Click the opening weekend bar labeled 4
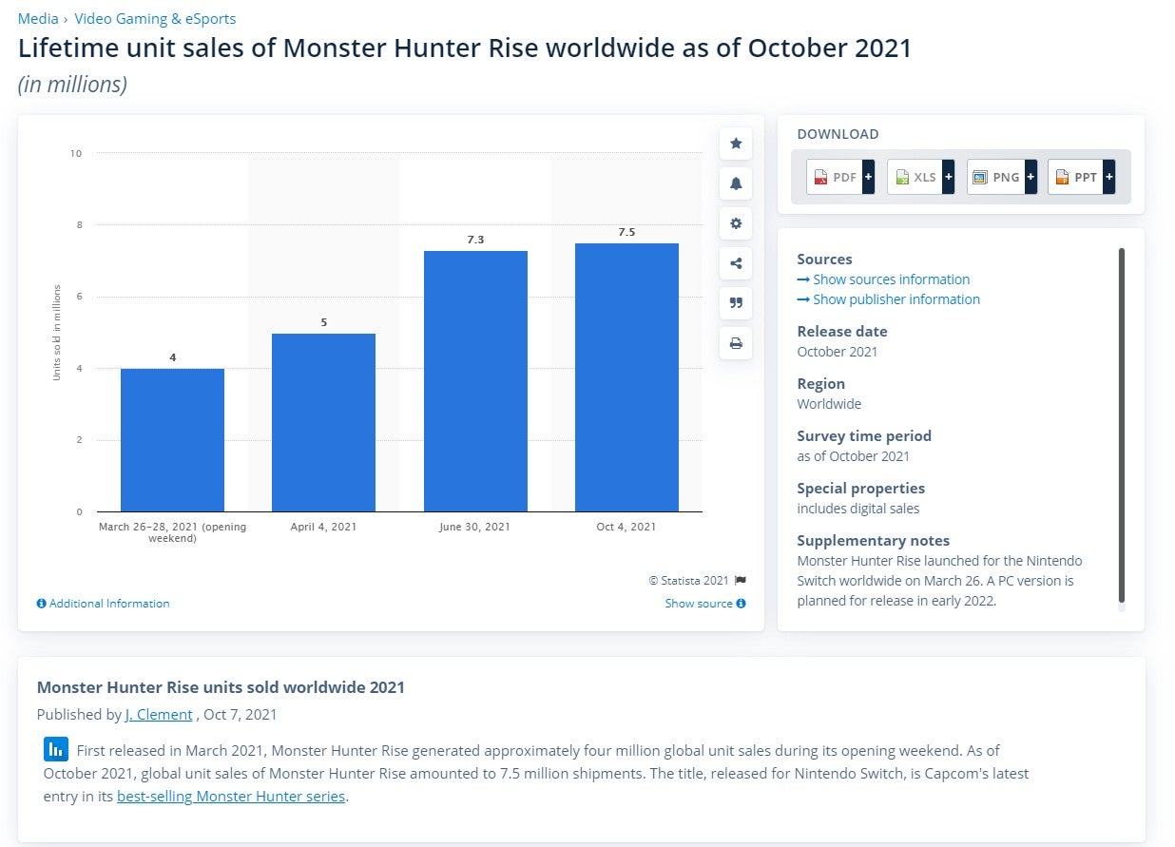Screen dimensions: 1175x847 point(173,440)
